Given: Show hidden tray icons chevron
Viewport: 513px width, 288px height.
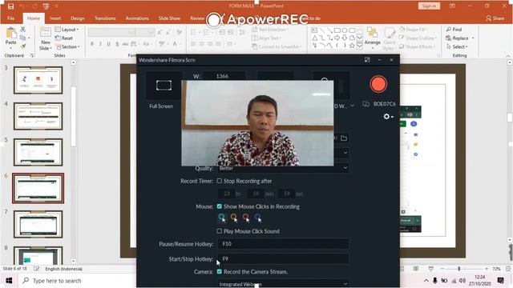Looking at the screenshot, I should (x=426, y=281).
